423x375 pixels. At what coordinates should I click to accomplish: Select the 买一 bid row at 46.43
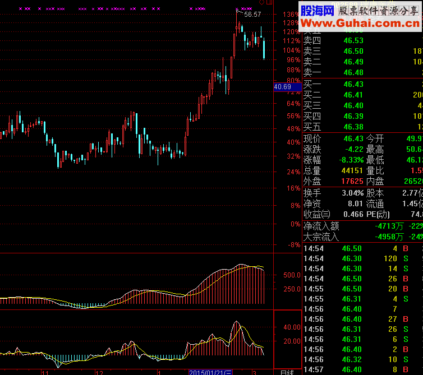click(362, 85)
